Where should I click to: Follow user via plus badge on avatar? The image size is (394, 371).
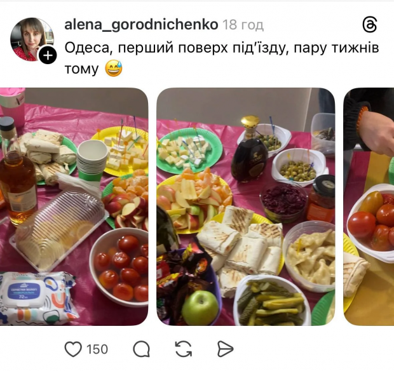[x=48, y=55]
